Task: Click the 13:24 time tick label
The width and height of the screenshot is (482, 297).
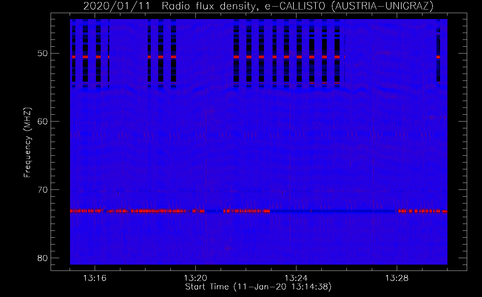Action: (x=296, y=278)
